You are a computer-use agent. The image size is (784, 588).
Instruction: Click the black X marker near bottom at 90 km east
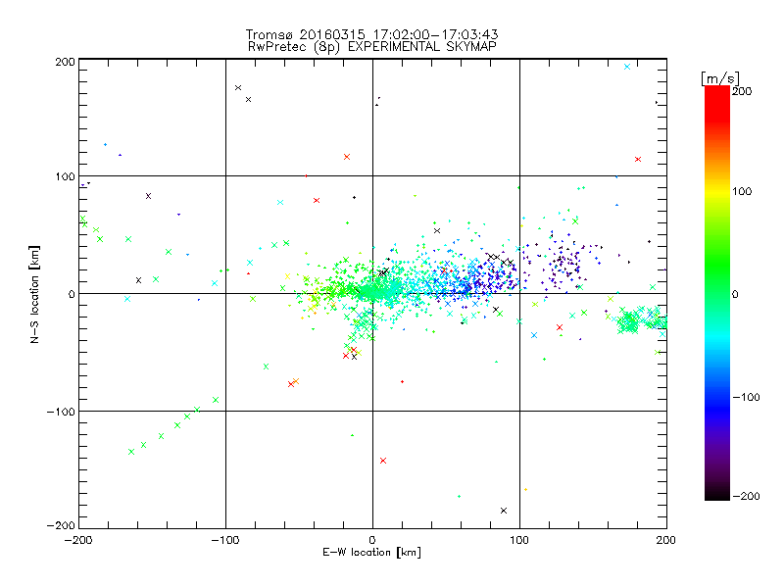click(x=504, y=511)
